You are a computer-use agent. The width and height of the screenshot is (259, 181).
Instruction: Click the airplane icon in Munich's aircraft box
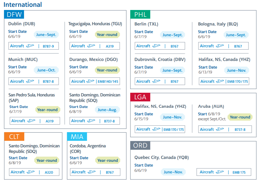30,81
